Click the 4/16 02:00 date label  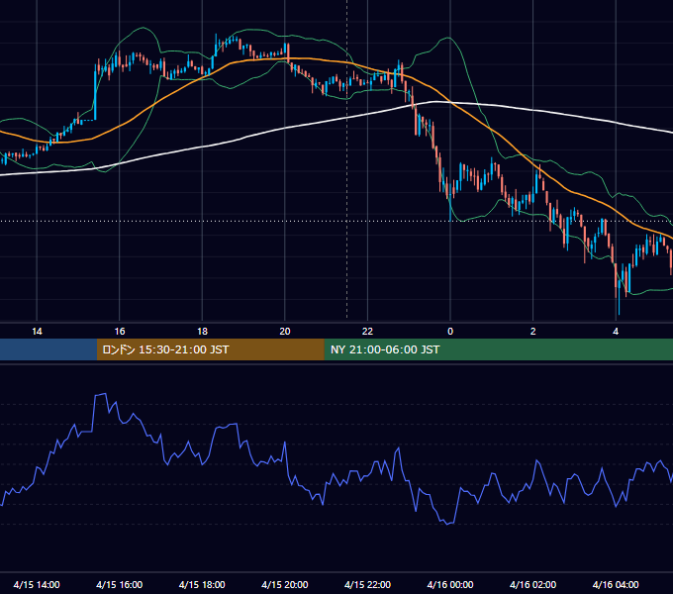(532, 584)
